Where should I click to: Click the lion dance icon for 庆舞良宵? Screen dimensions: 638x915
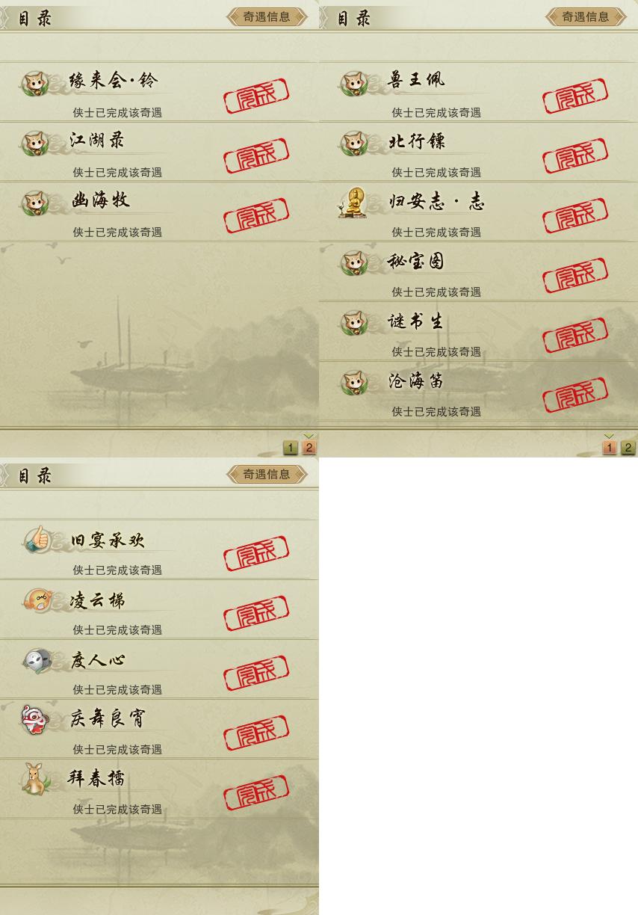pyautogui.click(x=34, y=720)
